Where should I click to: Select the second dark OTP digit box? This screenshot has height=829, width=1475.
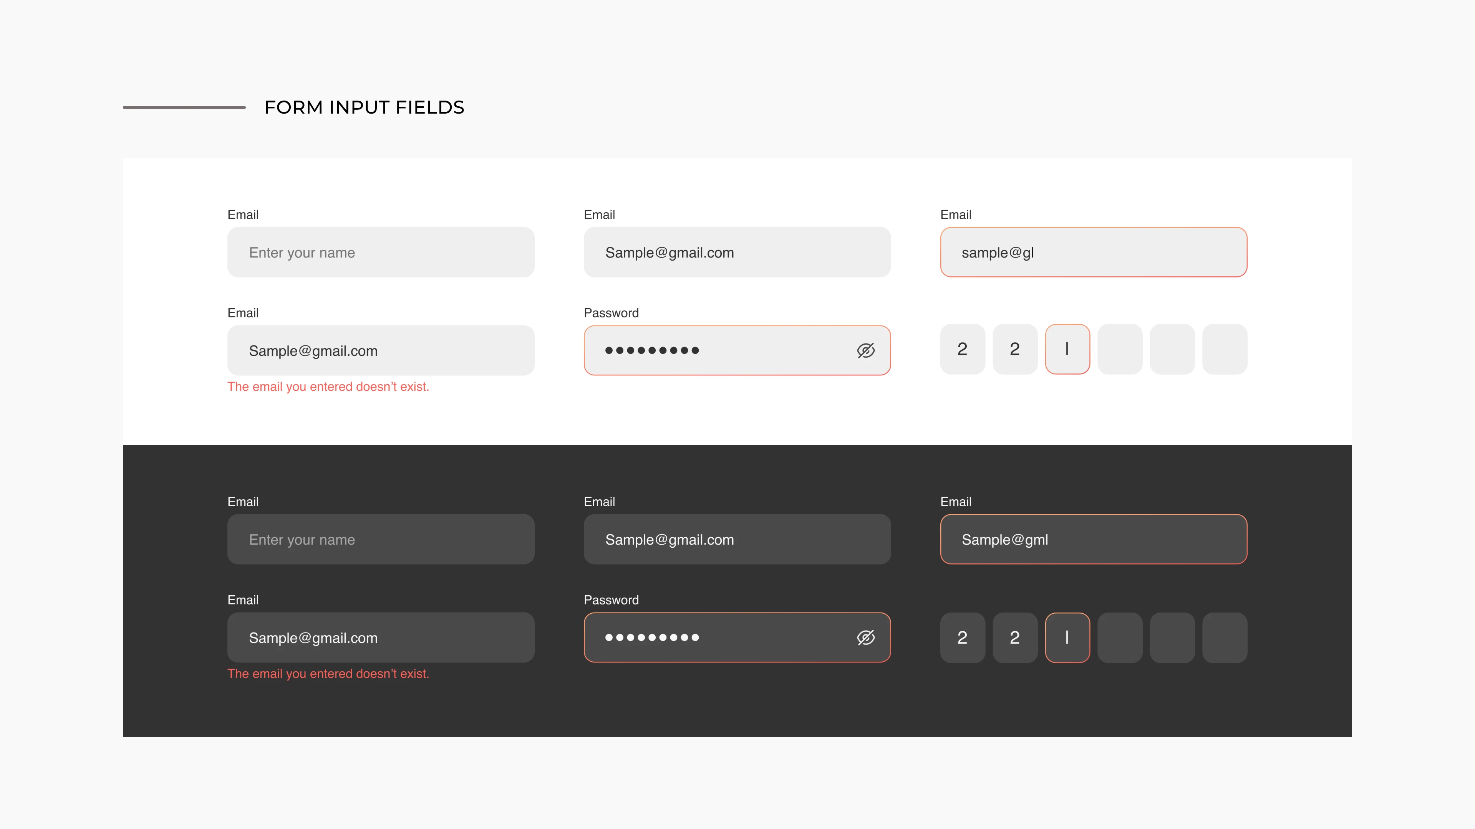click(x=1014, y=637)
